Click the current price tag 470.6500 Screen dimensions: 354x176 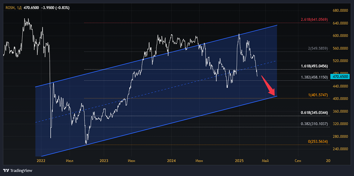(340, 77)
